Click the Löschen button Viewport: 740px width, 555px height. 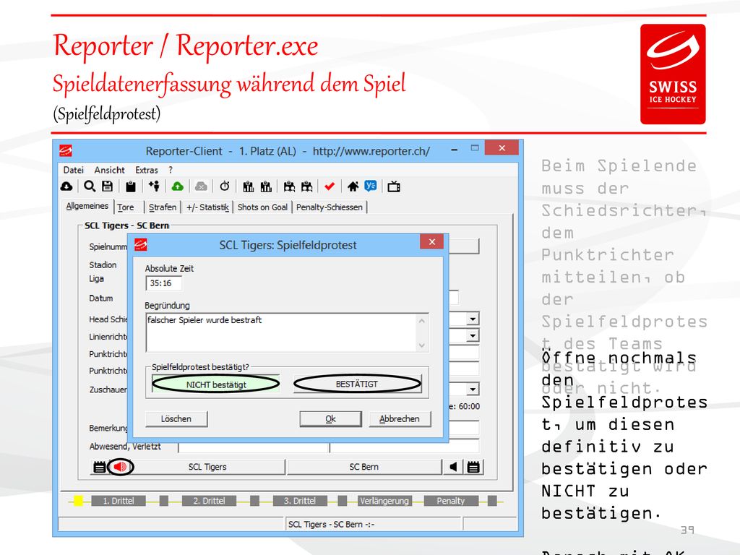(x=176, y=419)
